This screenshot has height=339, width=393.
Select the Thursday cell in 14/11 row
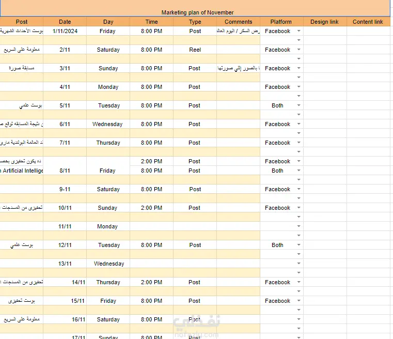(x=108, y=282)
